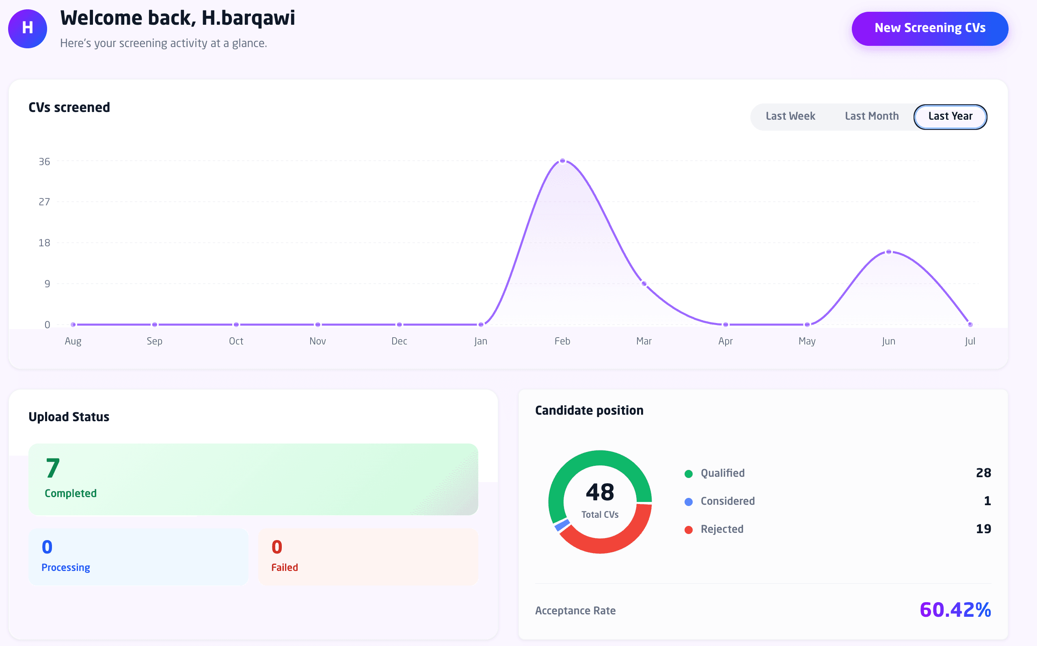Screen dimensions: 1037x646
Task: Click the 60.42% acceptance rate value
Action: click(x=955, y=610)
